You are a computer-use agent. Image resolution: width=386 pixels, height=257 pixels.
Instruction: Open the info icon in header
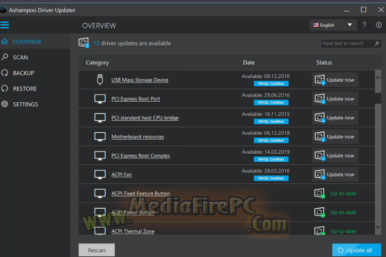(x=378, y=25)
